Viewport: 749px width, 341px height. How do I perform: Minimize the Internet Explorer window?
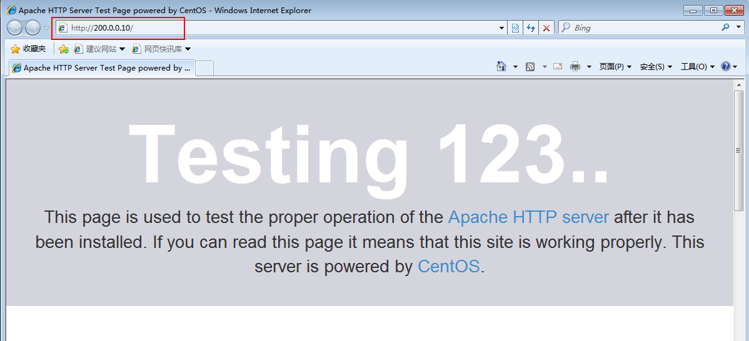coord(693,10)
